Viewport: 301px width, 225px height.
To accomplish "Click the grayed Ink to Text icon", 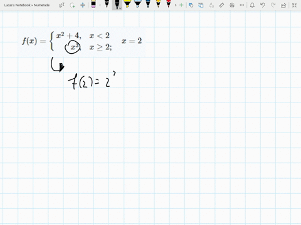I will point(211,5).
